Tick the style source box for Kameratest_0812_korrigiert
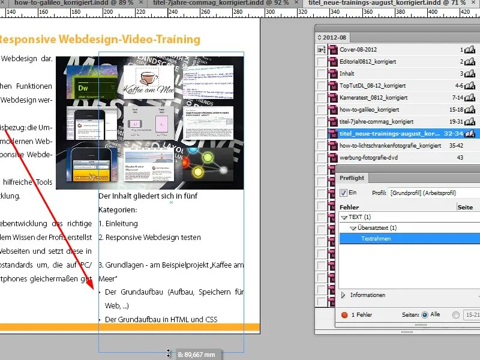This screenshot has width=480, height=360. coord(322,98)
